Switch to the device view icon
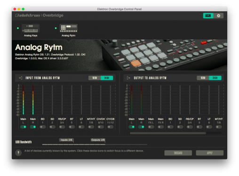Screen dimensions: 239x176 coord(208,16)
